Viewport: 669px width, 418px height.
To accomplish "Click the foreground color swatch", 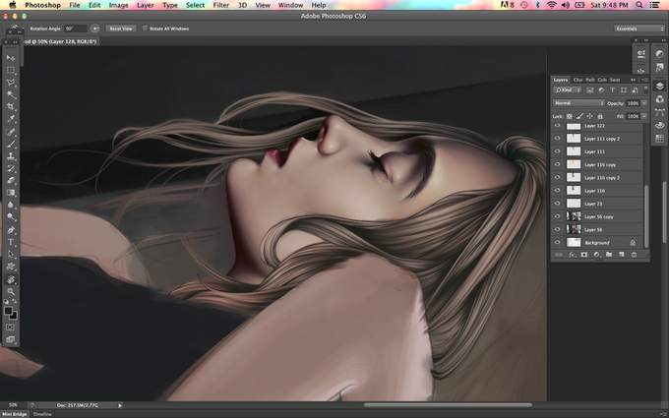I will click(x=8, y=311).
